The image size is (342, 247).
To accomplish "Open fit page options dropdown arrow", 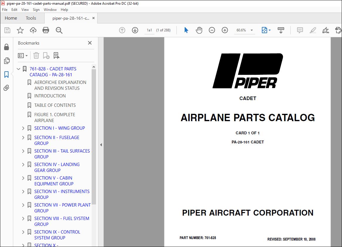I will point(269,30).
